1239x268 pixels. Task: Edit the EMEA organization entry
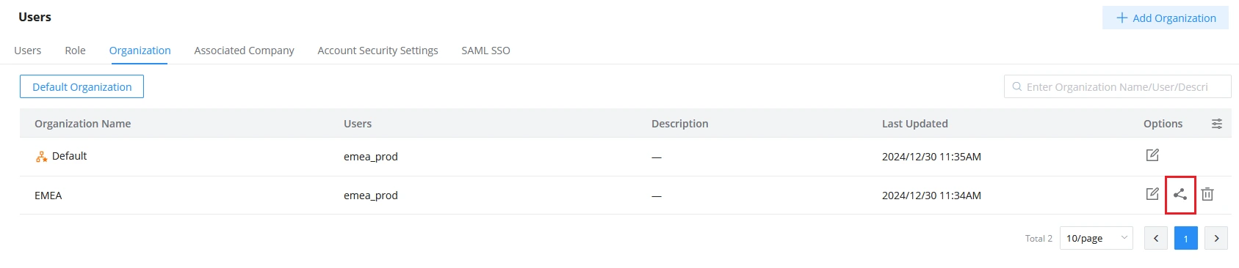coord(1152,194)
